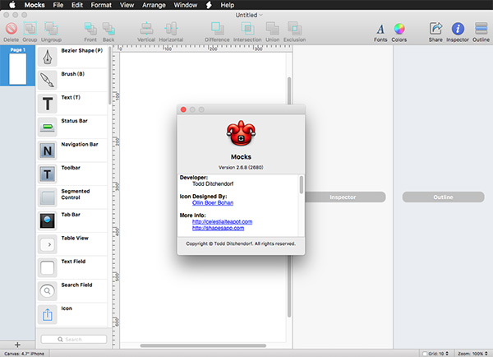Open the Zoom 100% dropdown
The image size is (493, 357).
coord(472,354)
